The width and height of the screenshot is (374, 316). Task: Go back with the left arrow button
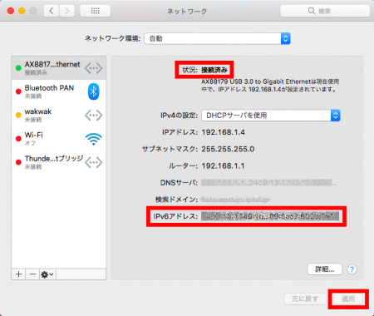pos(52,11)
